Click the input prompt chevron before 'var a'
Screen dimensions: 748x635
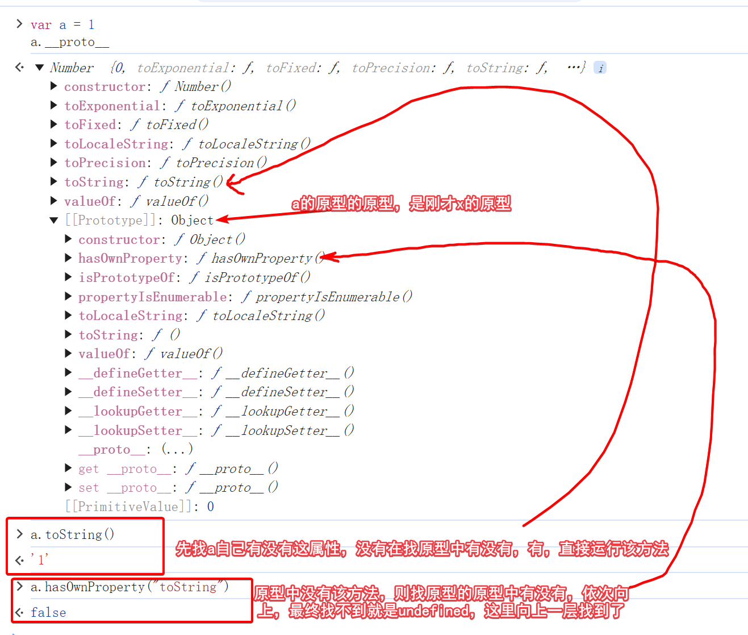tap(19, 24)
